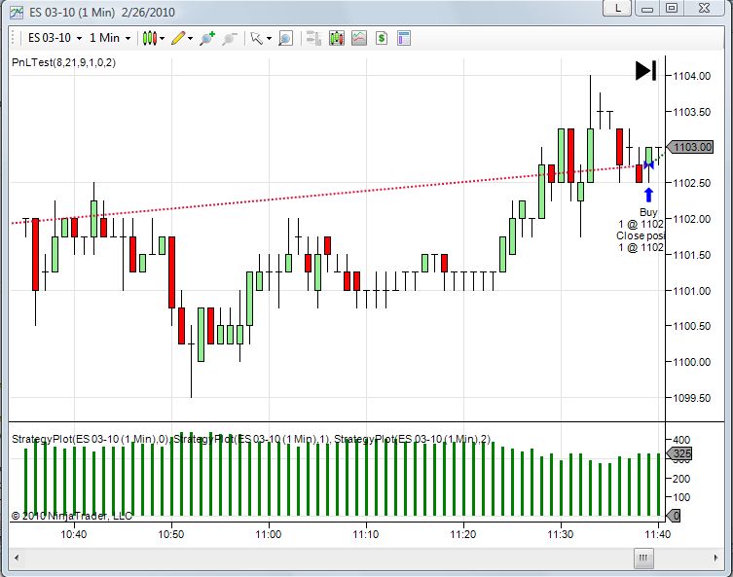Open the chart properties panel icon
The image size is (733, 577).
404,38
